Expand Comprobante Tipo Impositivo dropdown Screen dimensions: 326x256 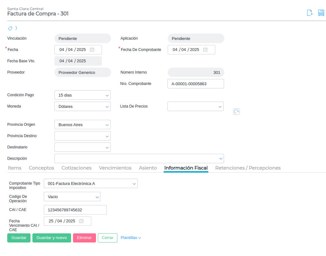pyautogui.click(x=91, y=183)
